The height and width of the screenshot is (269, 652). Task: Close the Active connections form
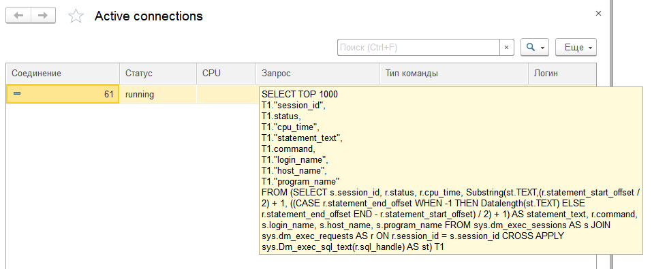coord(598,14)
